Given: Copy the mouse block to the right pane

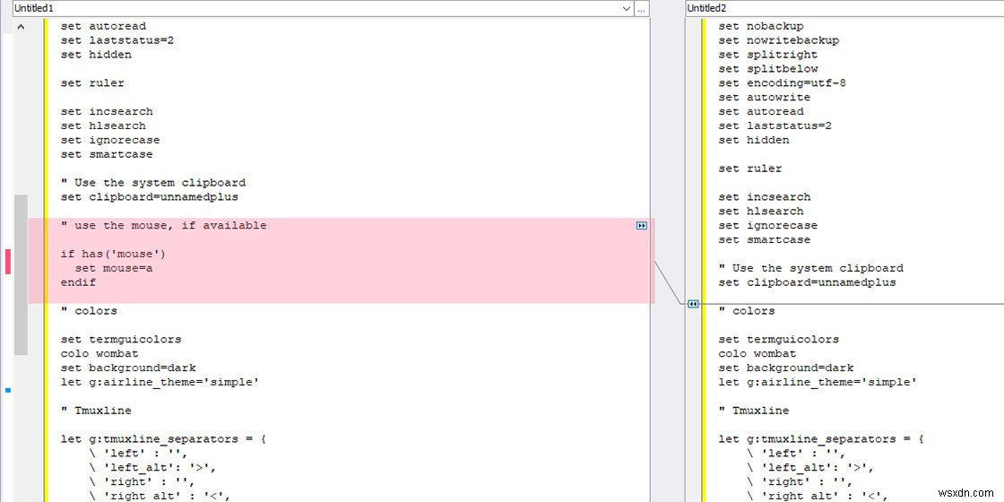Looking at the screenshot, I should tap(642, 225).
